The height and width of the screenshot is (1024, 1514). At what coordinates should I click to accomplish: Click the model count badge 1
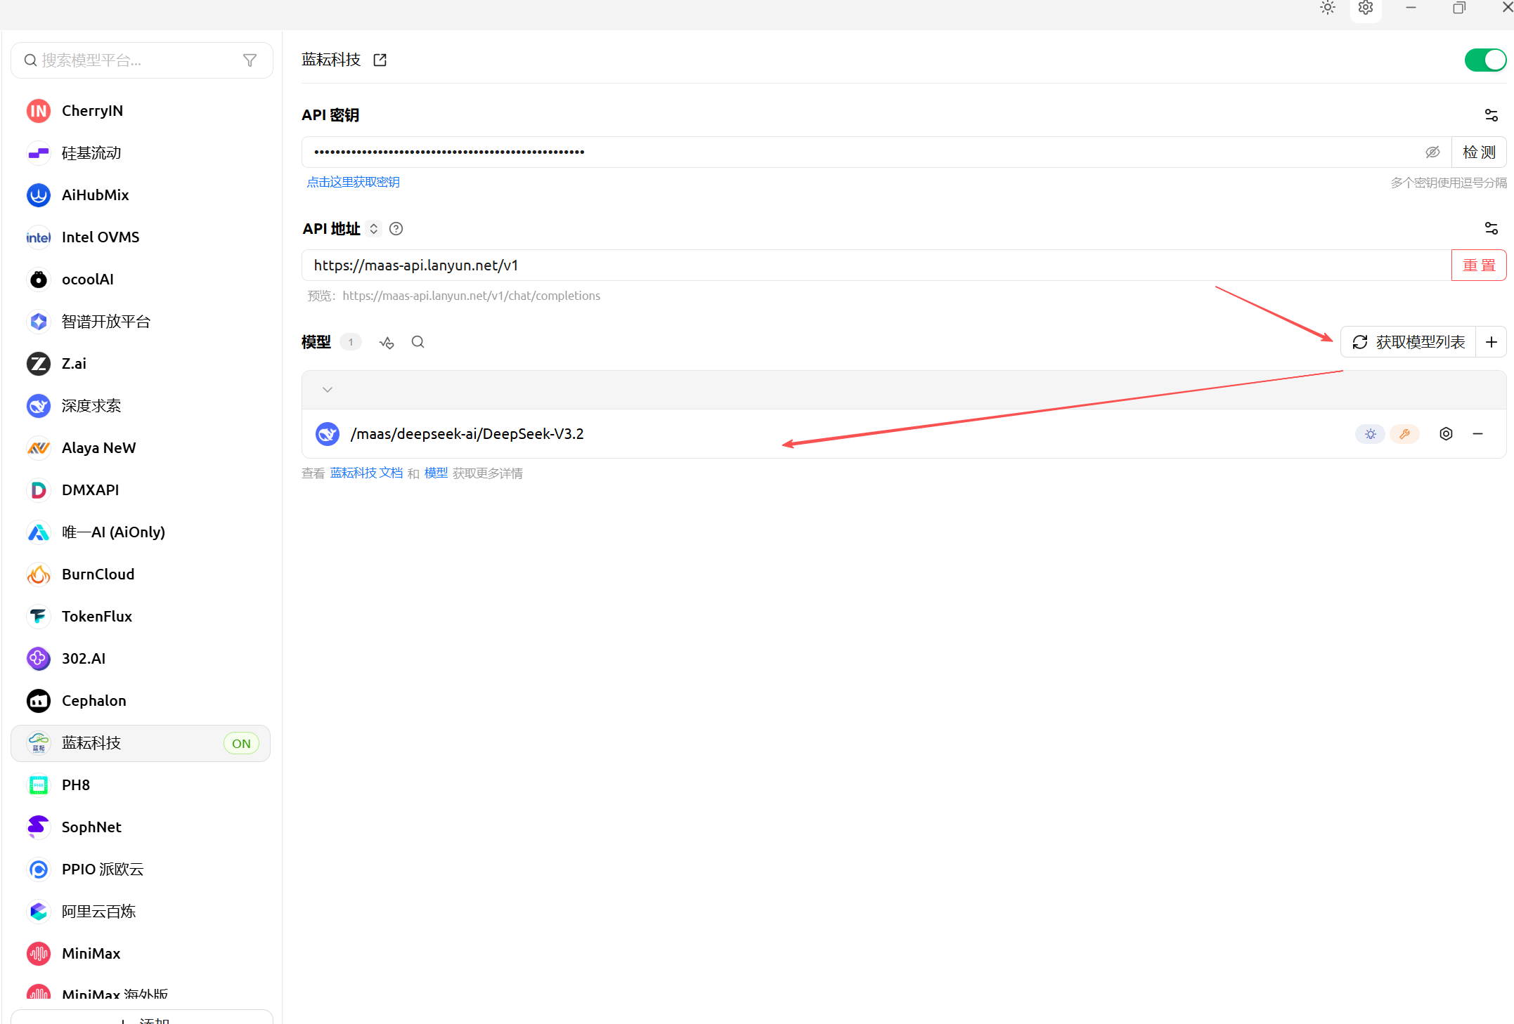pyautogui.click(x=351, y=342)
